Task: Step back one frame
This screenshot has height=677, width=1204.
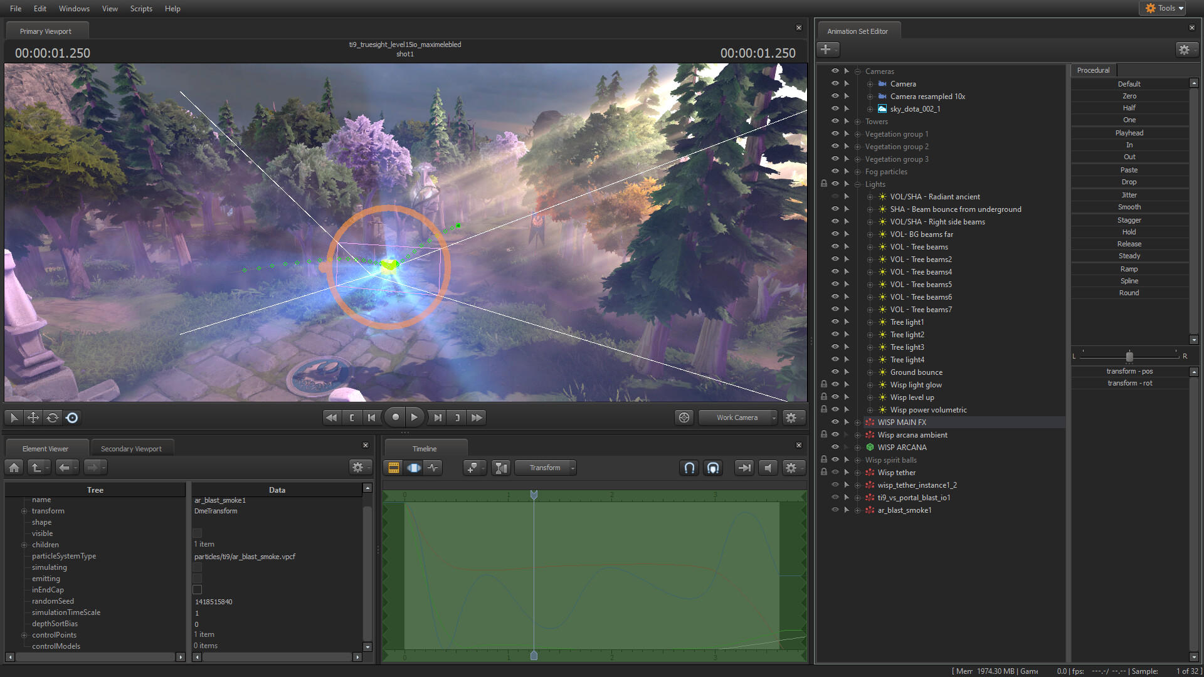Action: click(372, 417)
